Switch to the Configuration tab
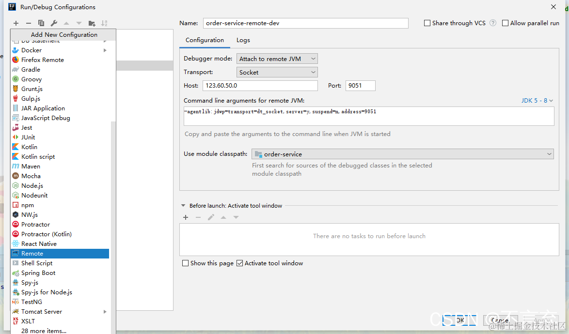Viewport: 569px width, 334px height. [205, 40]
